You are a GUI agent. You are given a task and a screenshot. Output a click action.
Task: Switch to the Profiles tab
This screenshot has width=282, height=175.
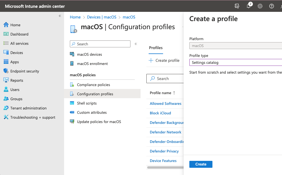pyautogui.click(x=156, y=48)
